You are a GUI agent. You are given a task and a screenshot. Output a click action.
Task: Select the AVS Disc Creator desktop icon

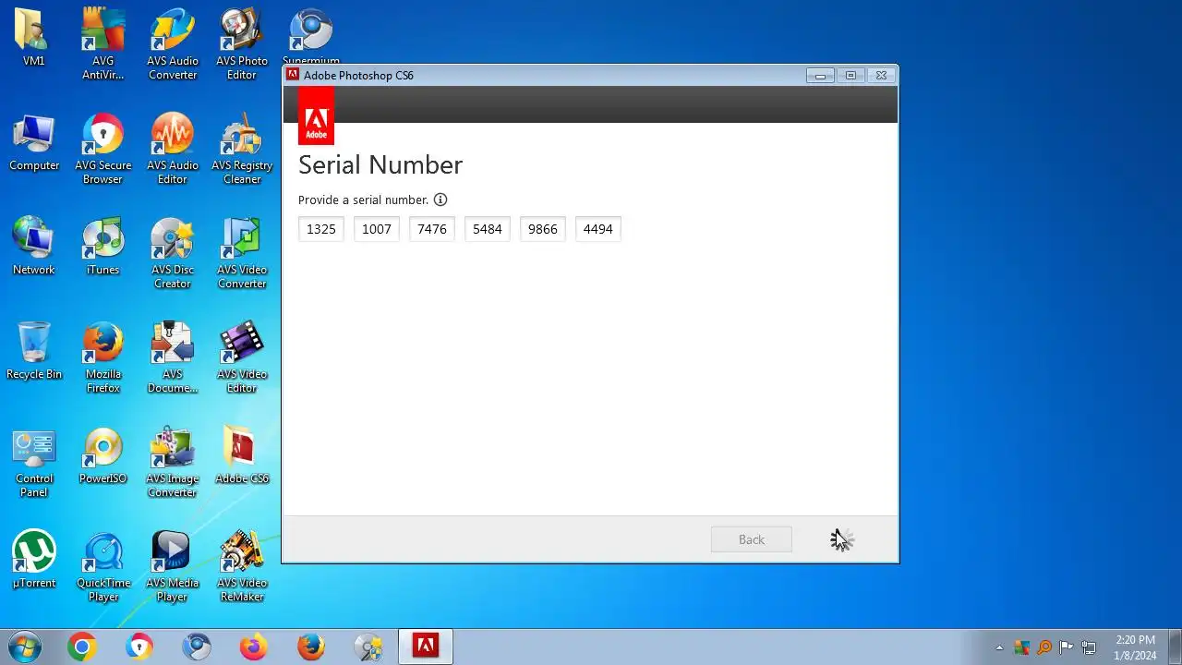point(173,253)
